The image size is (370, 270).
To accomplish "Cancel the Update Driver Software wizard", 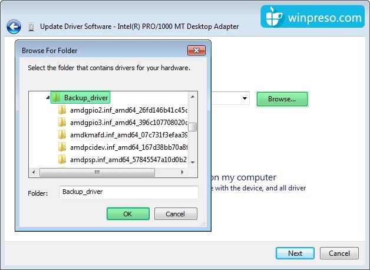I will (x=339, y=253).
